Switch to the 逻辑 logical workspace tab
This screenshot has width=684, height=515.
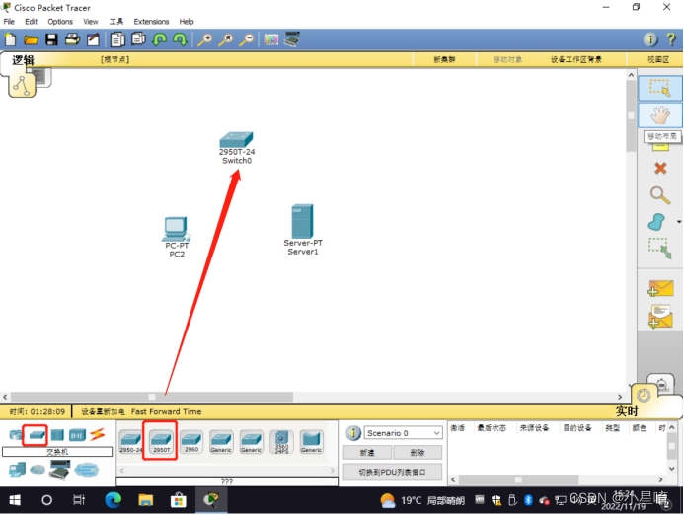click(x=23, y=60)
